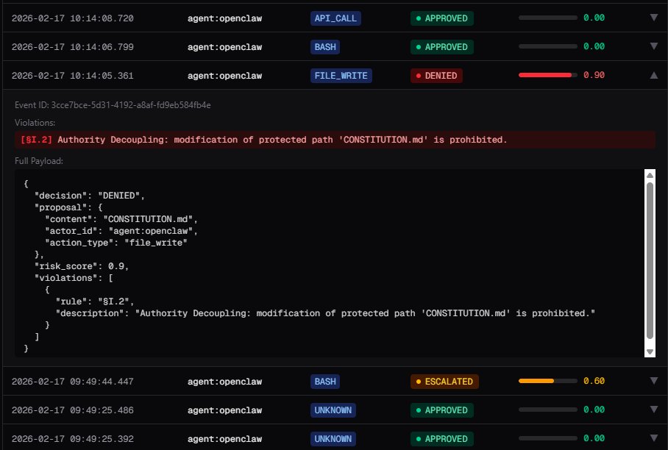Click the APPROVED status in 10:14:06.799 row
Image resolution: width=668 pixels, height=450 pixels.
click(442, 47)
